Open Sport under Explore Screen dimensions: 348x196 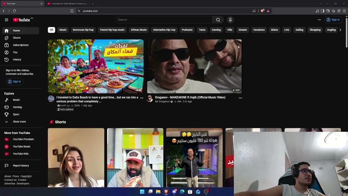(x=21, y=114)
